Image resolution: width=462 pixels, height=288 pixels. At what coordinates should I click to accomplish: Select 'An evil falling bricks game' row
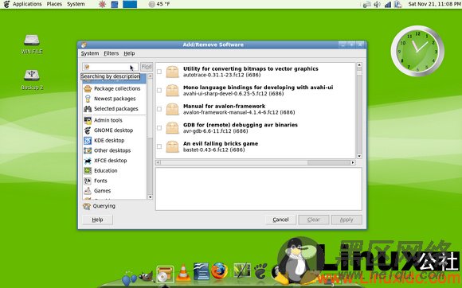pos(256,146)
